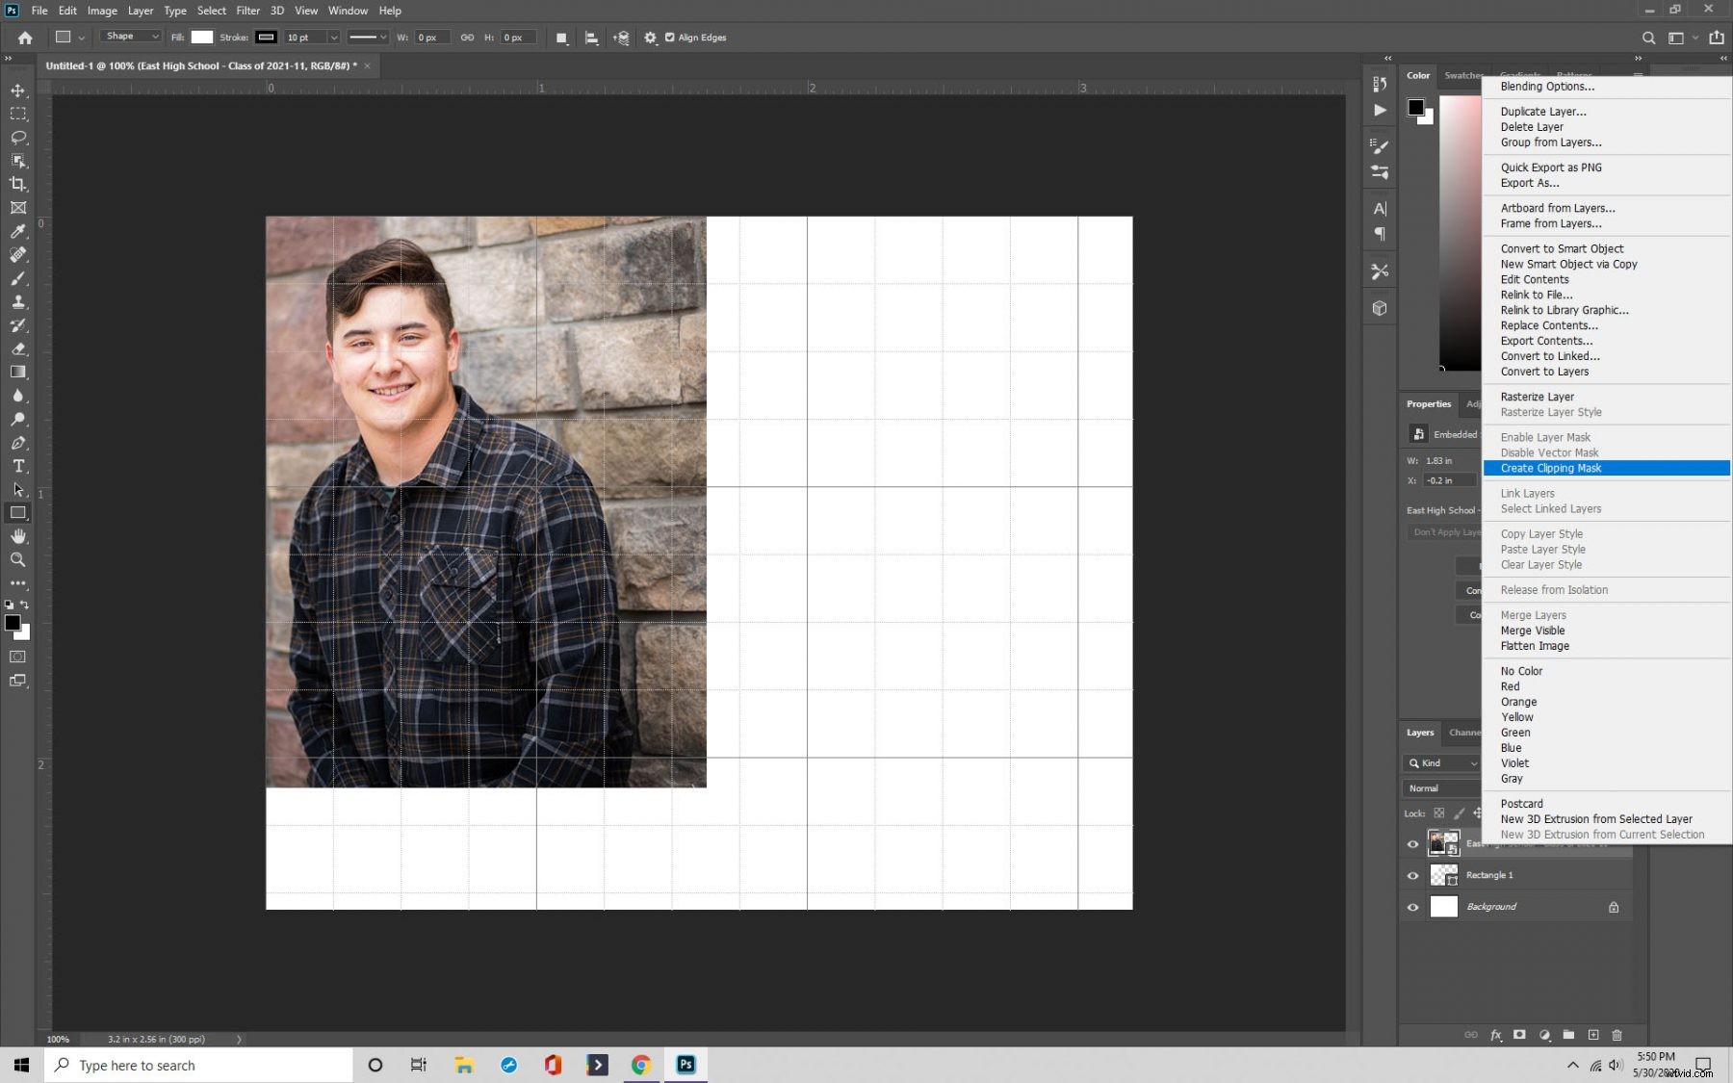Select the Zoom tool

click(x=17, y=559)
